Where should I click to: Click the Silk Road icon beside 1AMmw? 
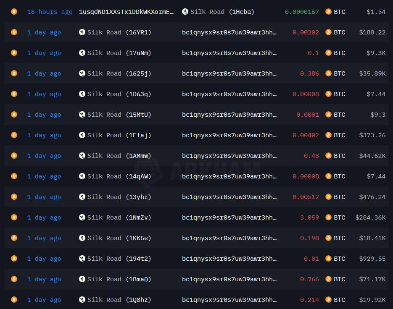[x=82, y=156]
